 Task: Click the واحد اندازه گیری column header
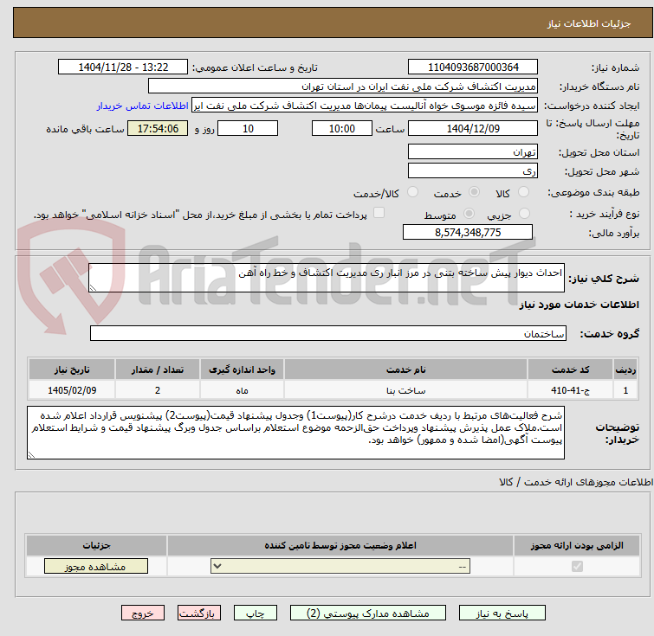pyautogui.click(x=242, y=369)
